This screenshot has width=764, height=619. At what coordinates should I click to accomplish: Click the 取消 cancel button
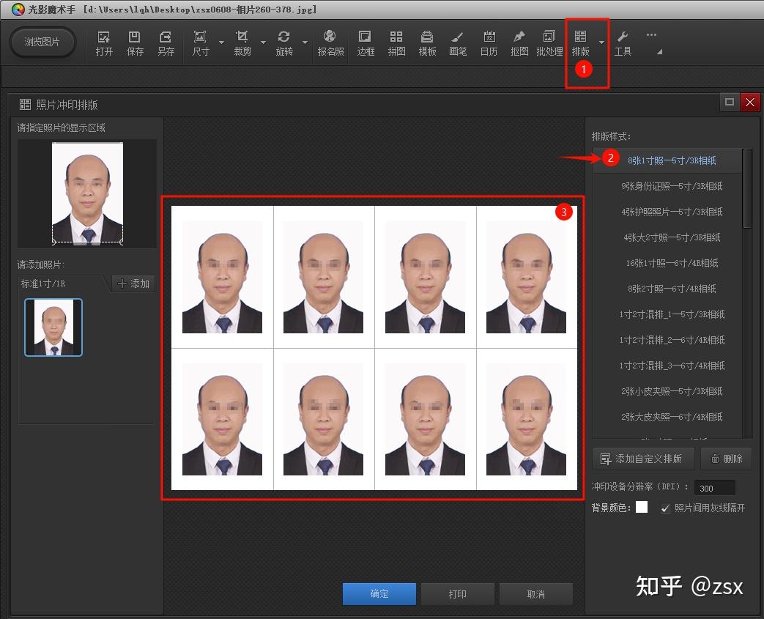point(536,593)
